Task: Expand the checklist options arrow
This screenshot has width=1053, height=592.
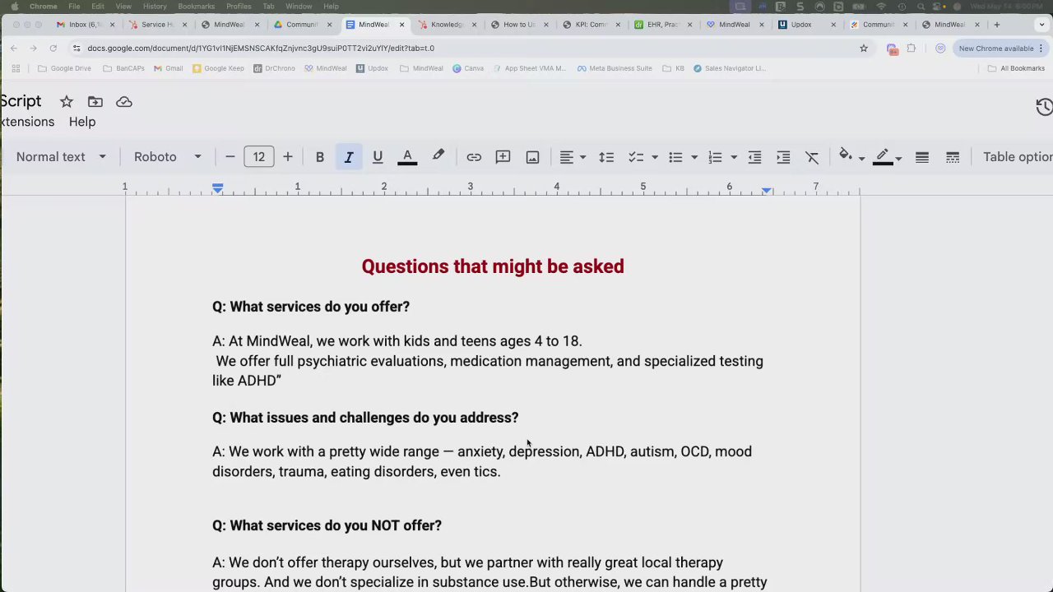Action: tap(655, 157)
